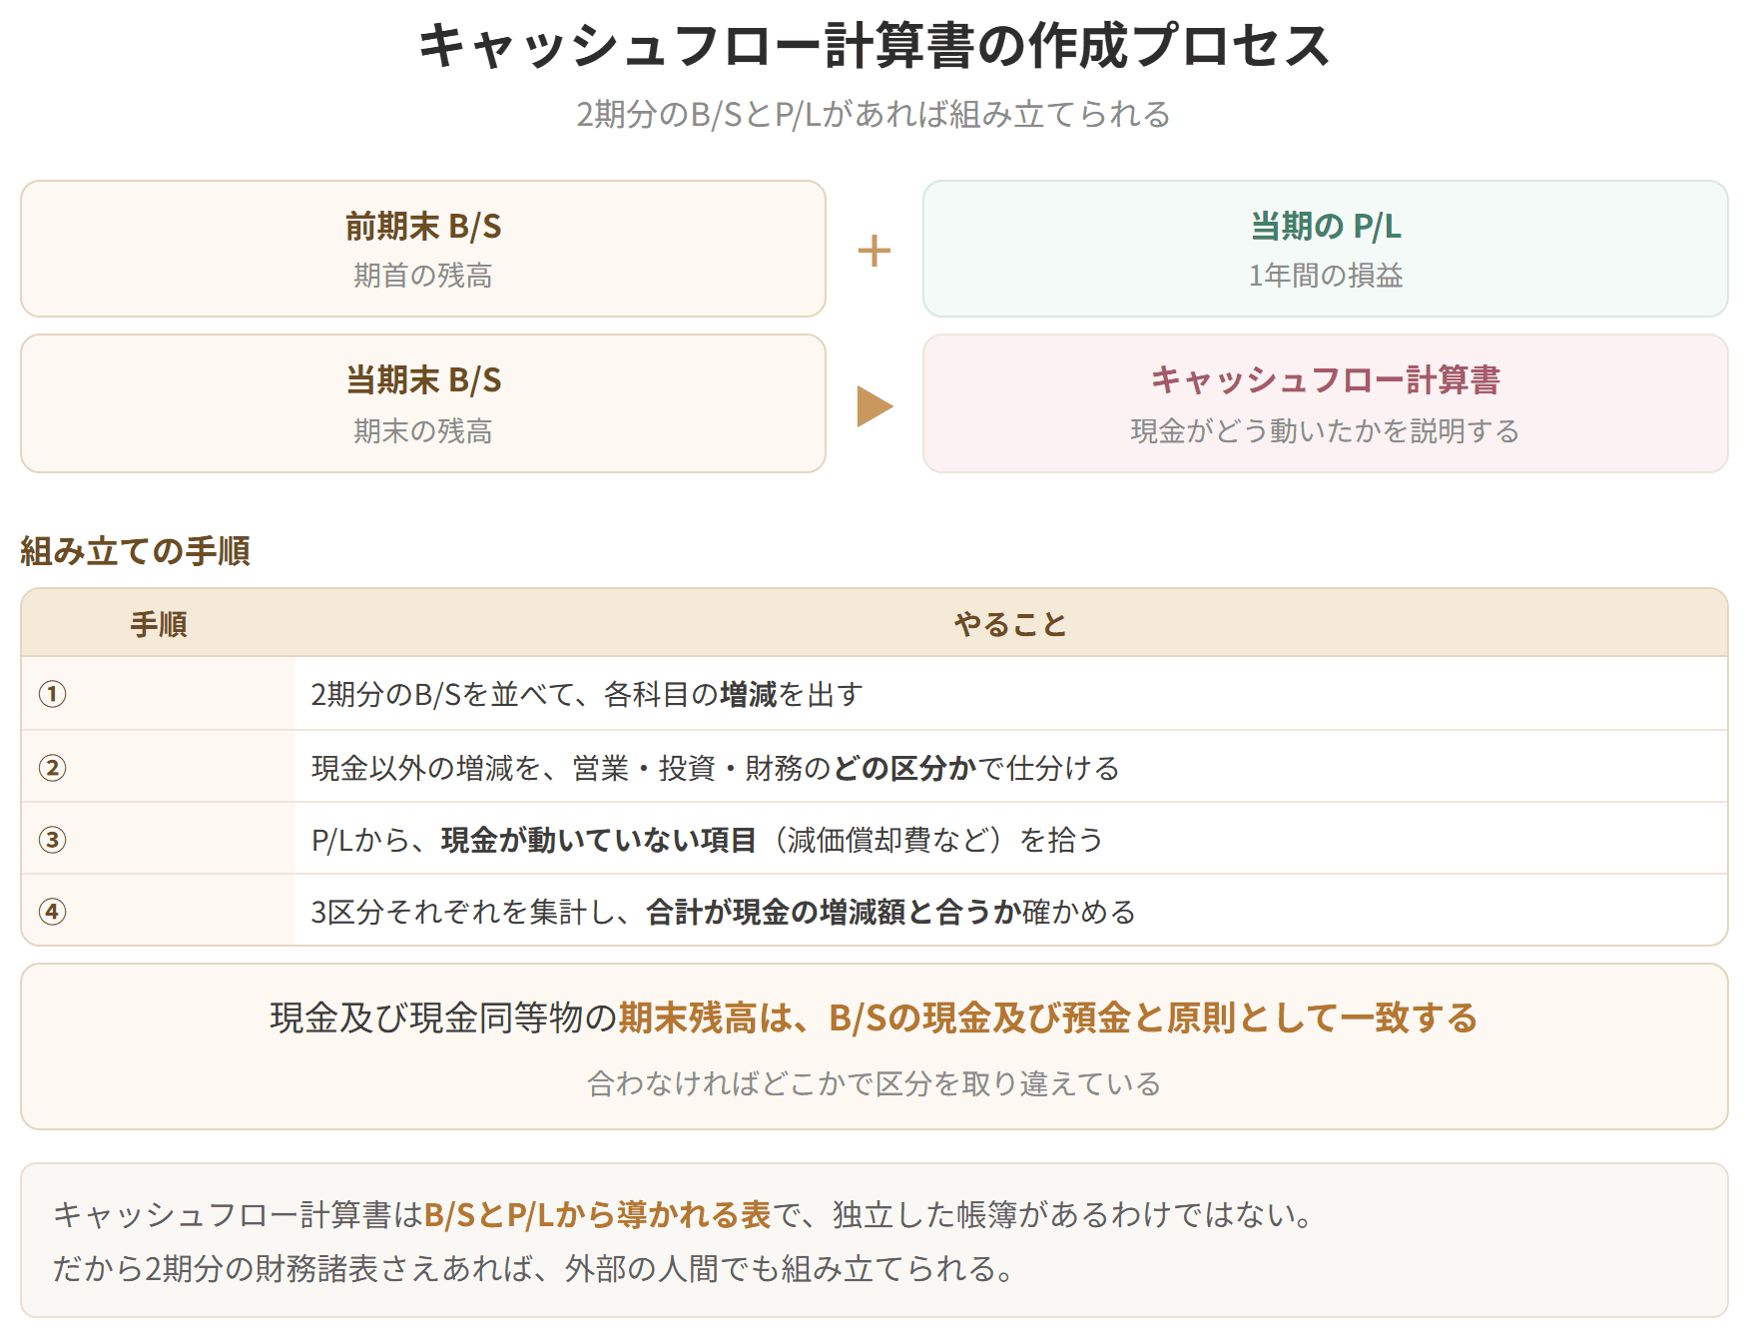Click the 1年間の損益 caption
Viewport: 1749px width, 1338px height.
tap(1326, 276)
